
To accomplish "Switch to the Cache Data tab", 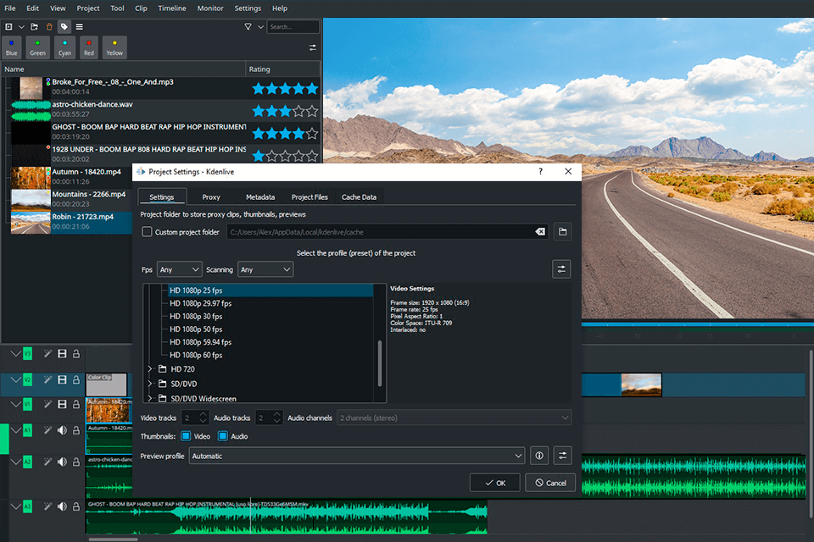I will pyautogui.click(x=359, y=197).
